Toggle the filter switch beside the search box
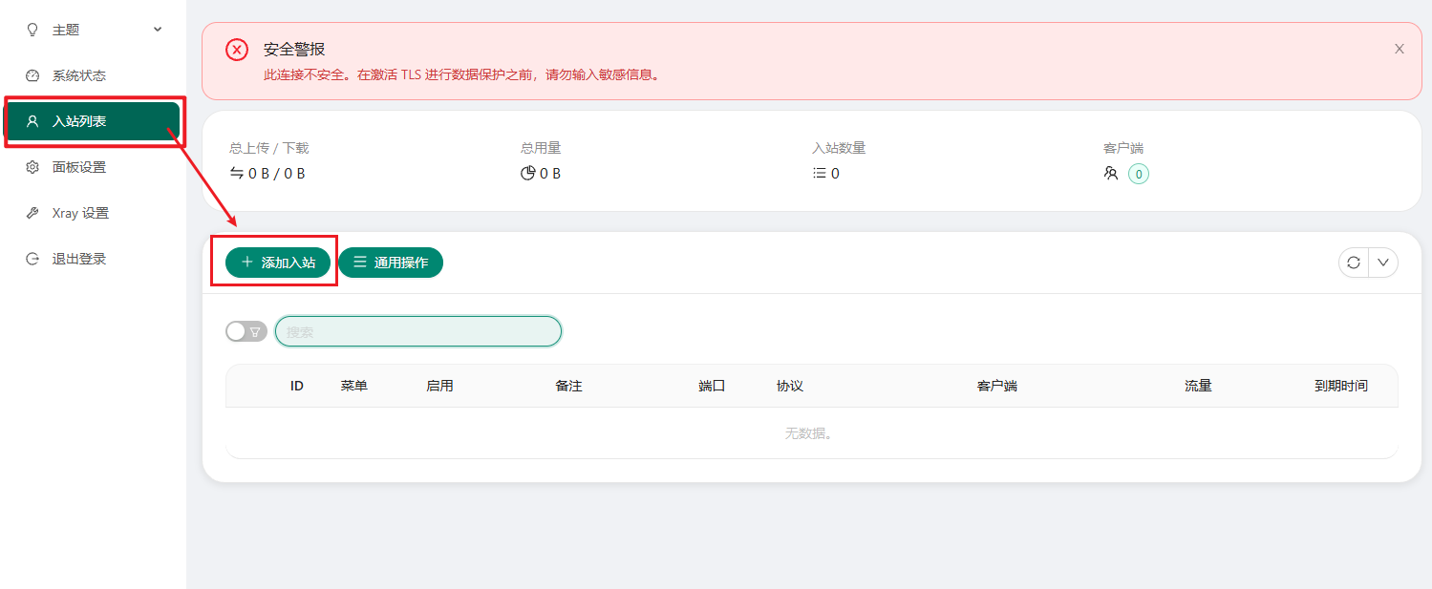This screenshot has width=1432, height=589. point(246,331)
